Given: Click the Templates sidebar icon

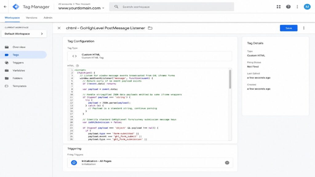Looking at the screenshot, I should click(x=7, y=86).
